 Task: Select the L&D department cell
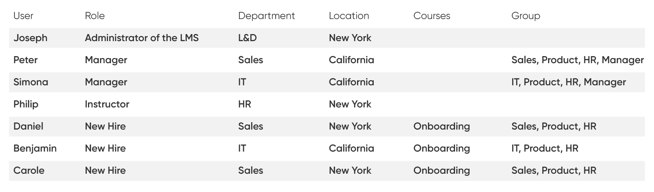pos(247,38)
